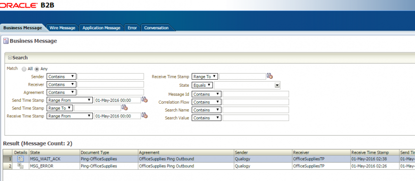Viewport: 415px width, 181px height.
Task: Collapse the Search panel
Action: 10,58
